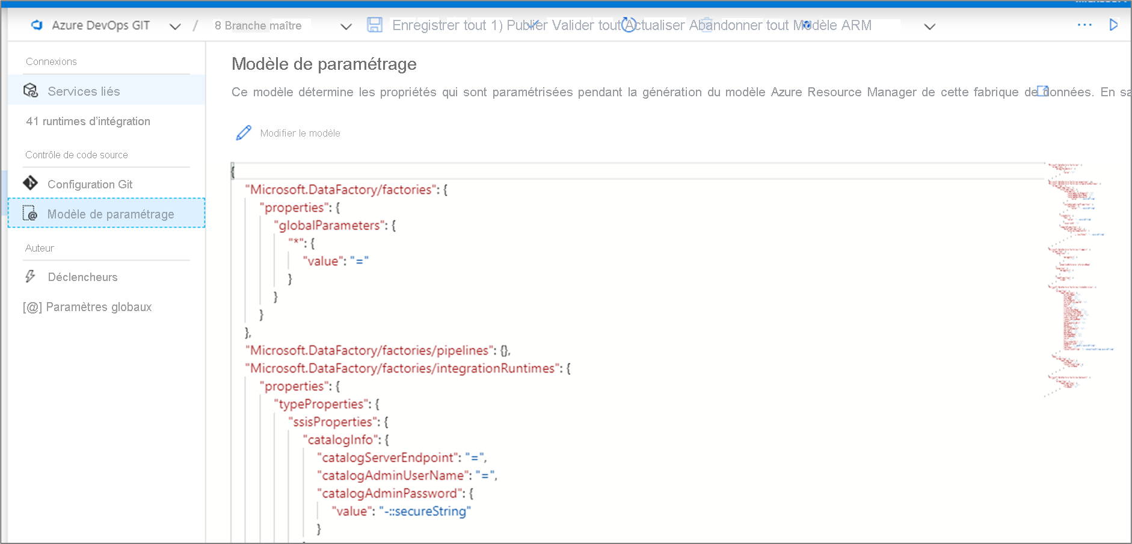
Task: Click the "Microsoft.DataFactory/factories/pipelines" line
Action: (378, 350)
